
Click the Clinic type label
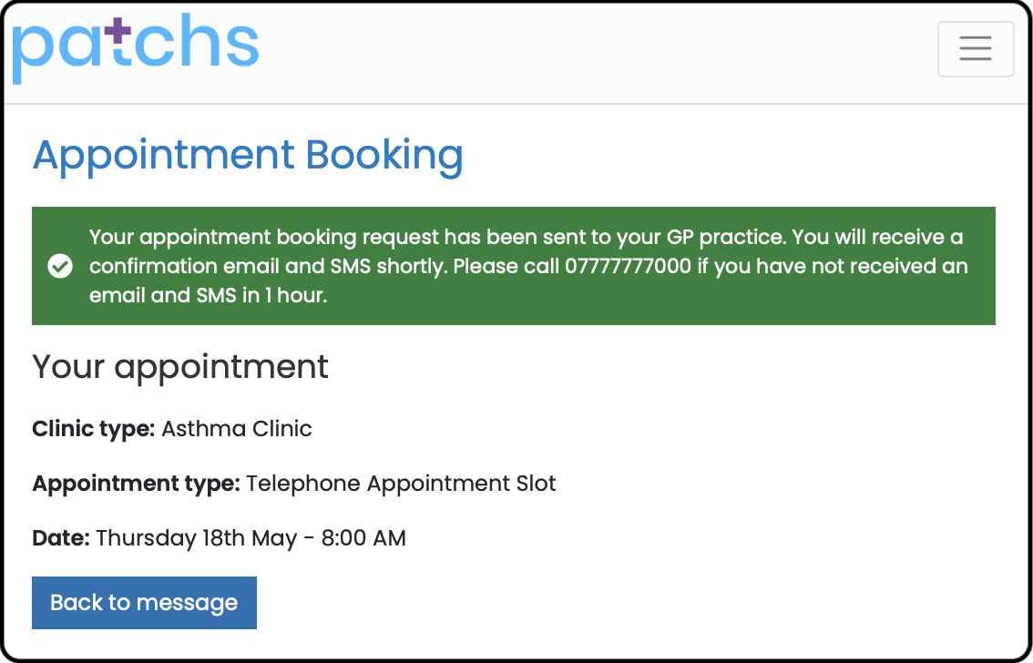(94, 429)
